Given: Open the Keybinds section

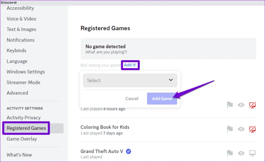Looking at the screenshot, I should coord(16,51).
